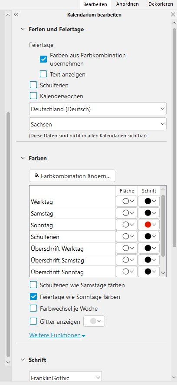Open the Werktag Fläche color picker

pos(127,201)
